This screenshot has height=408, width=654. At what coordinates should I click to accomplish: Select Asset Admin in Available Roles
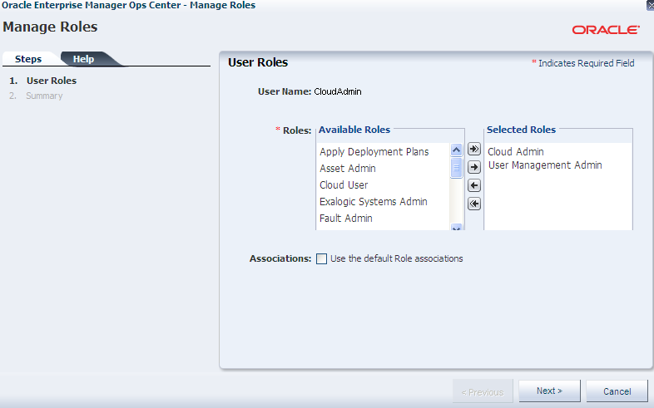pos(348,169)
